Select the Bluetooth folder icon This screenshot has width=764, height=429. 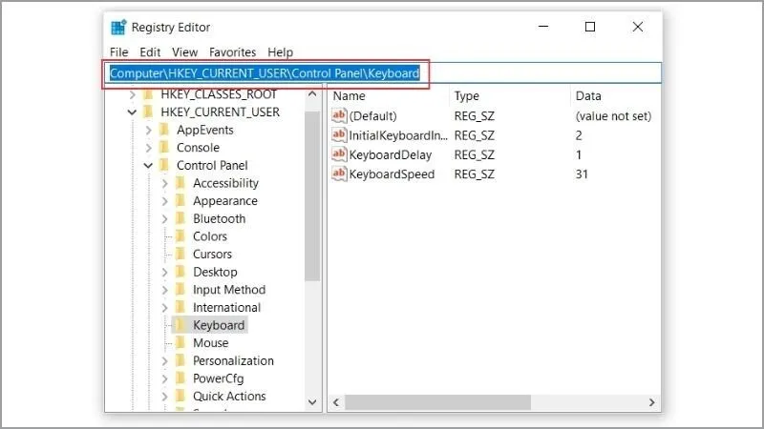[x=180, y=219]
